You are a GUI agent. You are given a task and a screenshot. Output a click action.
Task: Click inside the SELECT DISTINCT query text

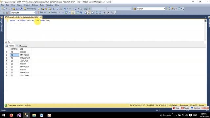tap(30, 20)
